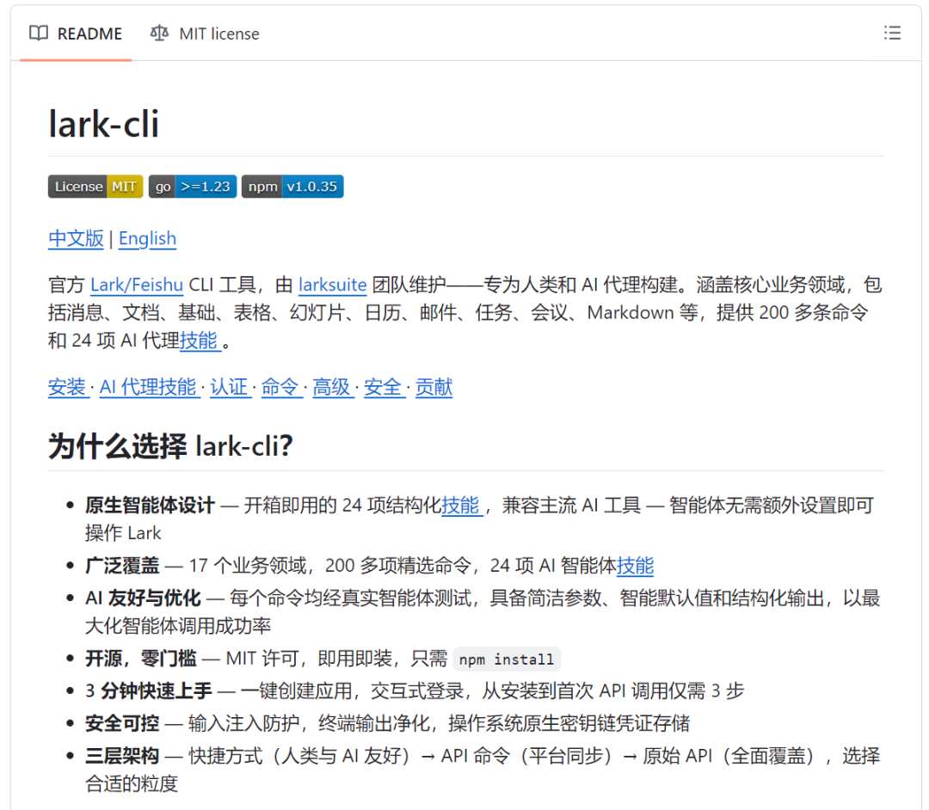Click the lark-cli main heading
The width and height of the screenshot is (929, 810).
tap(104, 125)
